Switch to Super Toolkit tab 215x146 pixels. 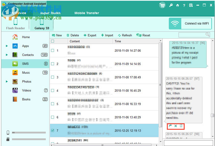pos(50,13)
